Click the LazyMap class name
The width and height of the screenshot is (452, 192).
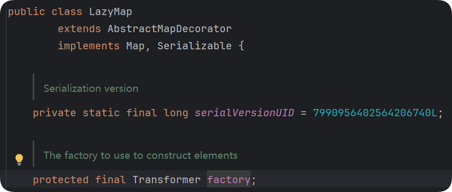tap(111, 12)
